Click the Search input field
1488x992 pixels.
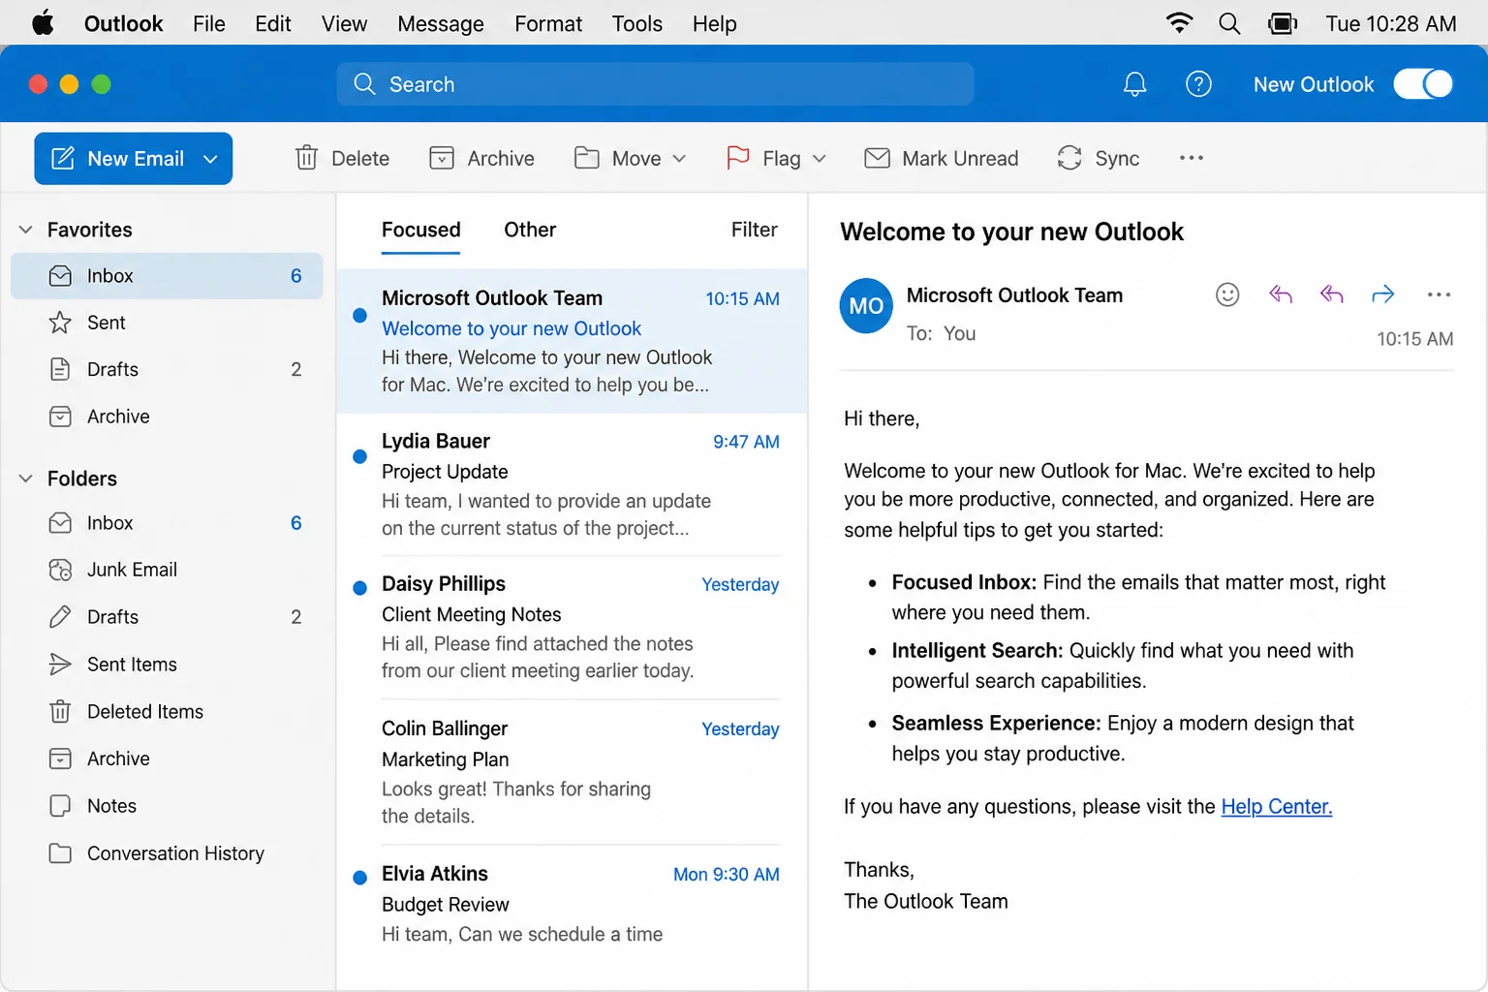(655, 84)
